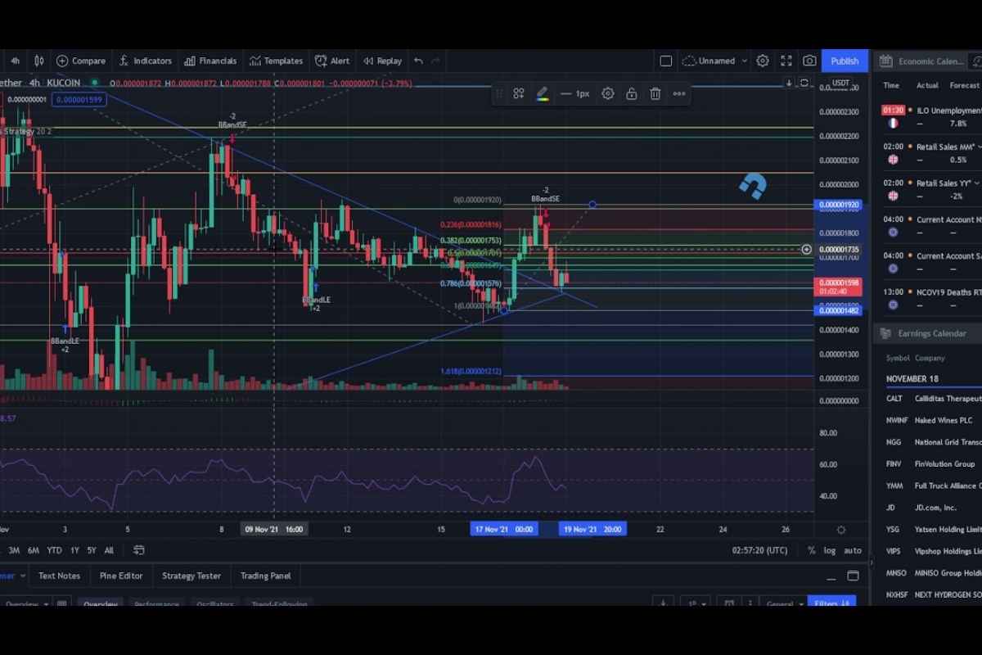Screen dimensions: 982x655
Task: Click the 02:57:20 (UTC) timezone clock
Action: (x=759, y=550)
